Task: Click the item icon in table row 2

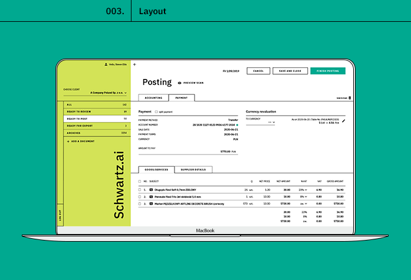Action: pyautogui.click(x=151, y=197)
